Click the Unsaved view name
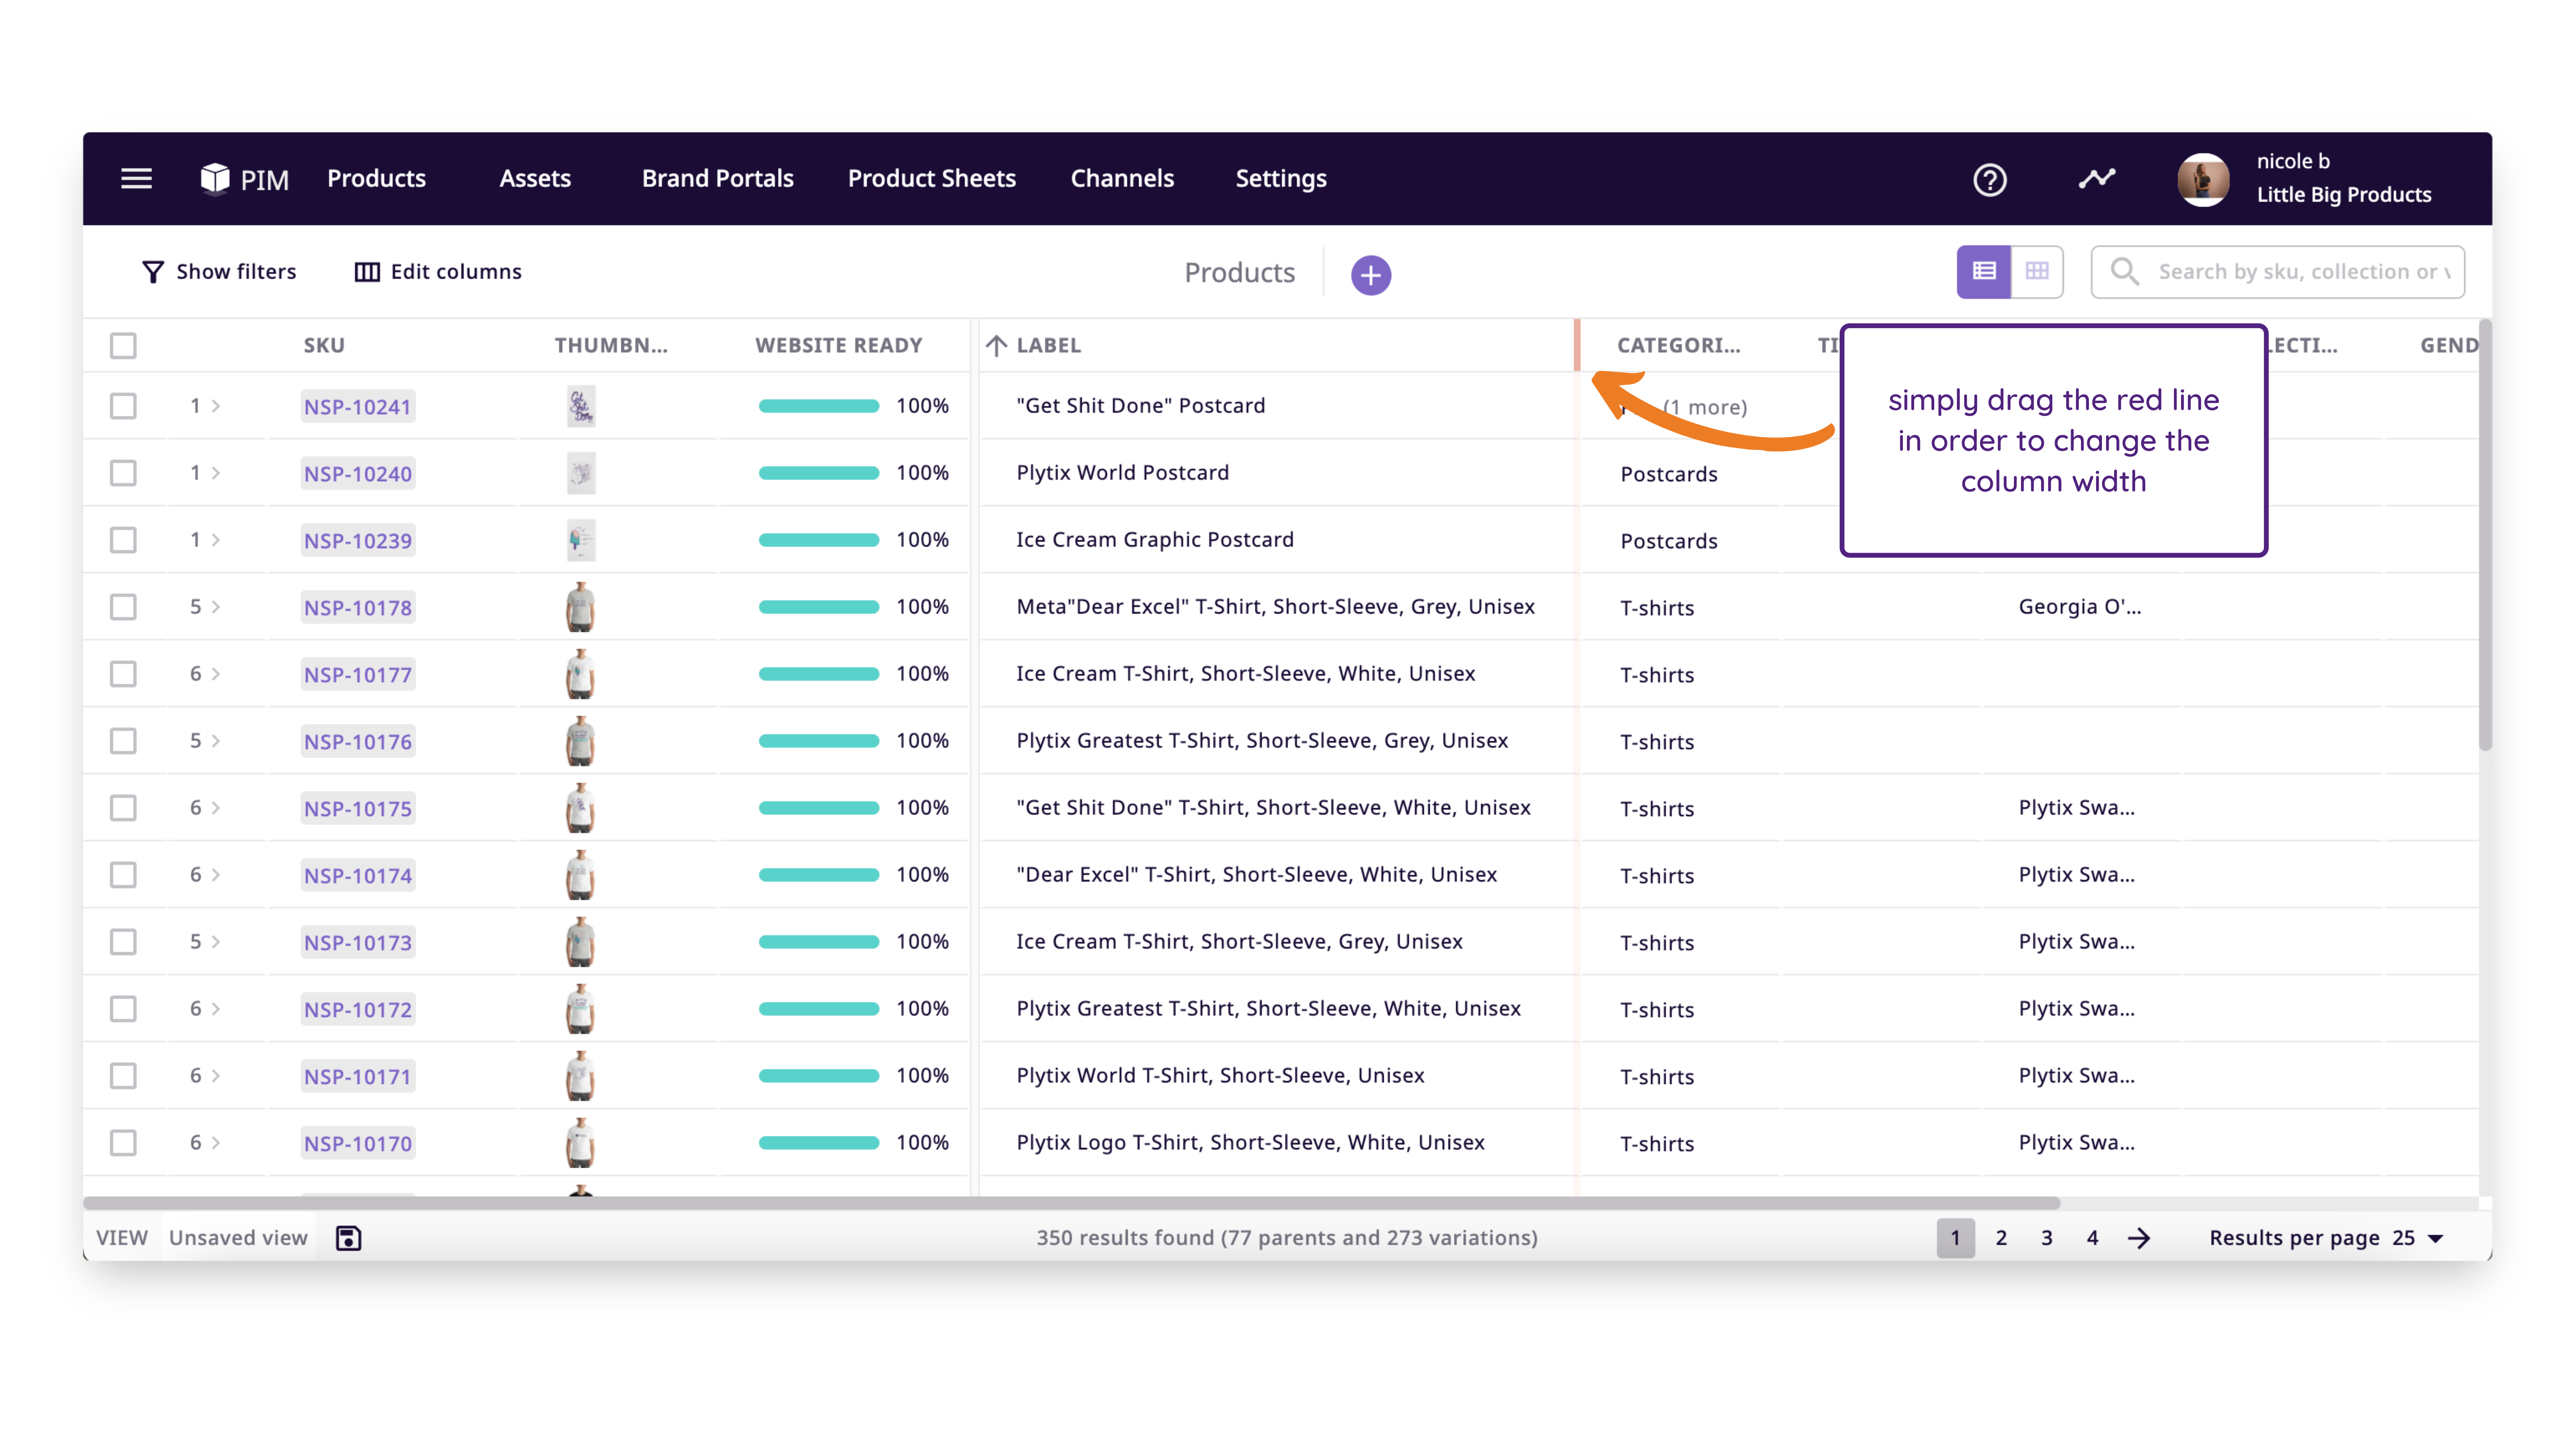 point(238,1238)
